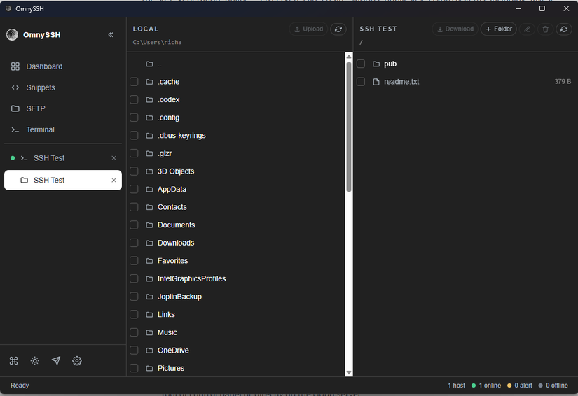Open settings with the gear icon
Image resolution: width=578 pixels, height=396 pixels.
coord(76,361)
